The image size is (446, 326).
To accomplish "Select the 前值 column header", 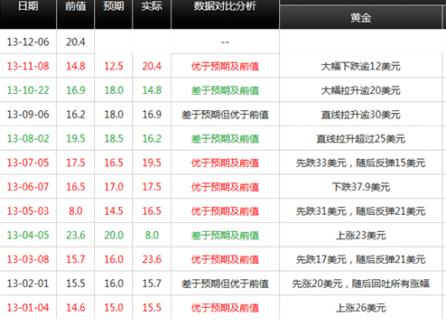I will click(76, 6).
